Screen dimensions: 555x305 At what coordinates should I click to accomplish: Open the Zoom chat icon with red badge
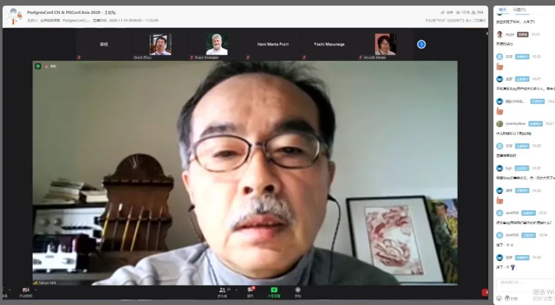[x=251, y=290]
